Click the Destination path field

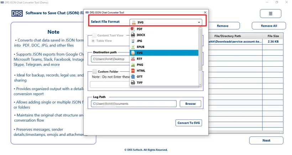pos(110,59)
